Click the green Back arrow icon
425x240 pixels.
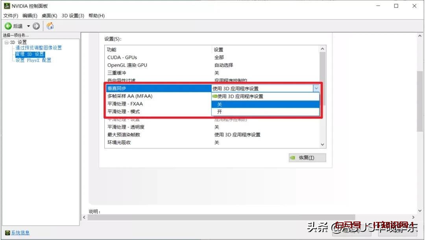(x=8, y=26)
